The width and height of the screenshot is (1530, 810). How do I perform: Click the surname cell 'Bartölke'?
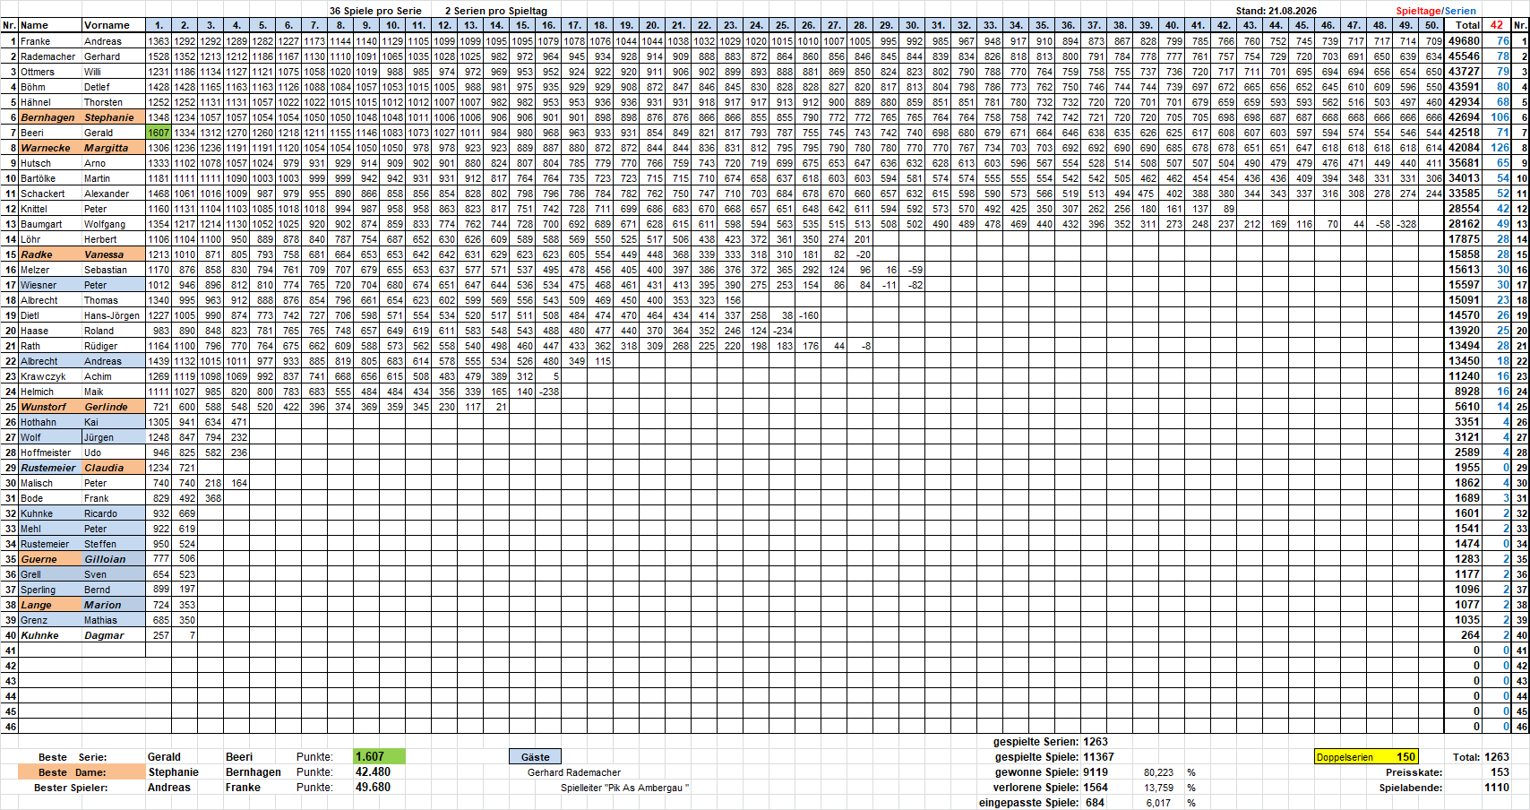coord(50,178)
